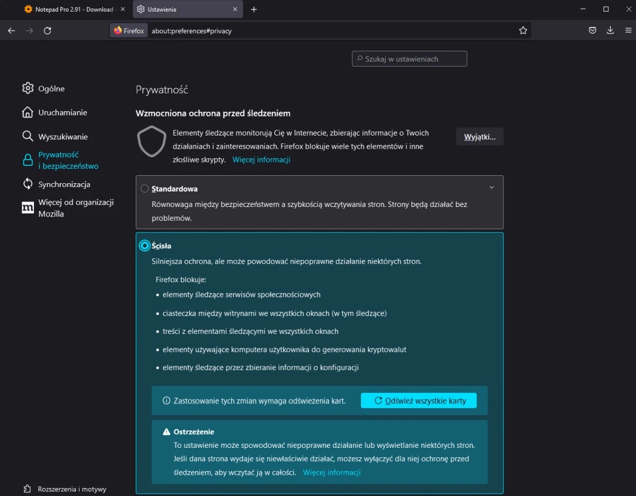Click the Firefox identity icon in the address bar
This screenshot has height=496, width=636.
point(129,31)
